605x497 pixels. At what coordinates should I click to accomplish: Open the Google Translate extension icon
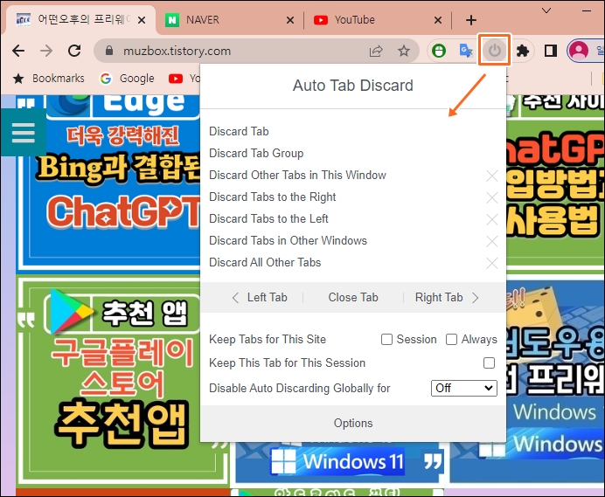click(466, 51)
